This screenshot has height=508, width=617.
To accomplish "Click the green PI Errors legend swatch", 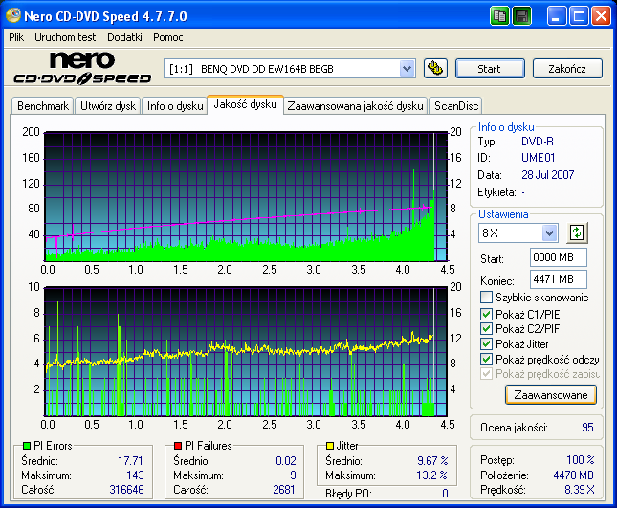I will (x=27, y=446).
